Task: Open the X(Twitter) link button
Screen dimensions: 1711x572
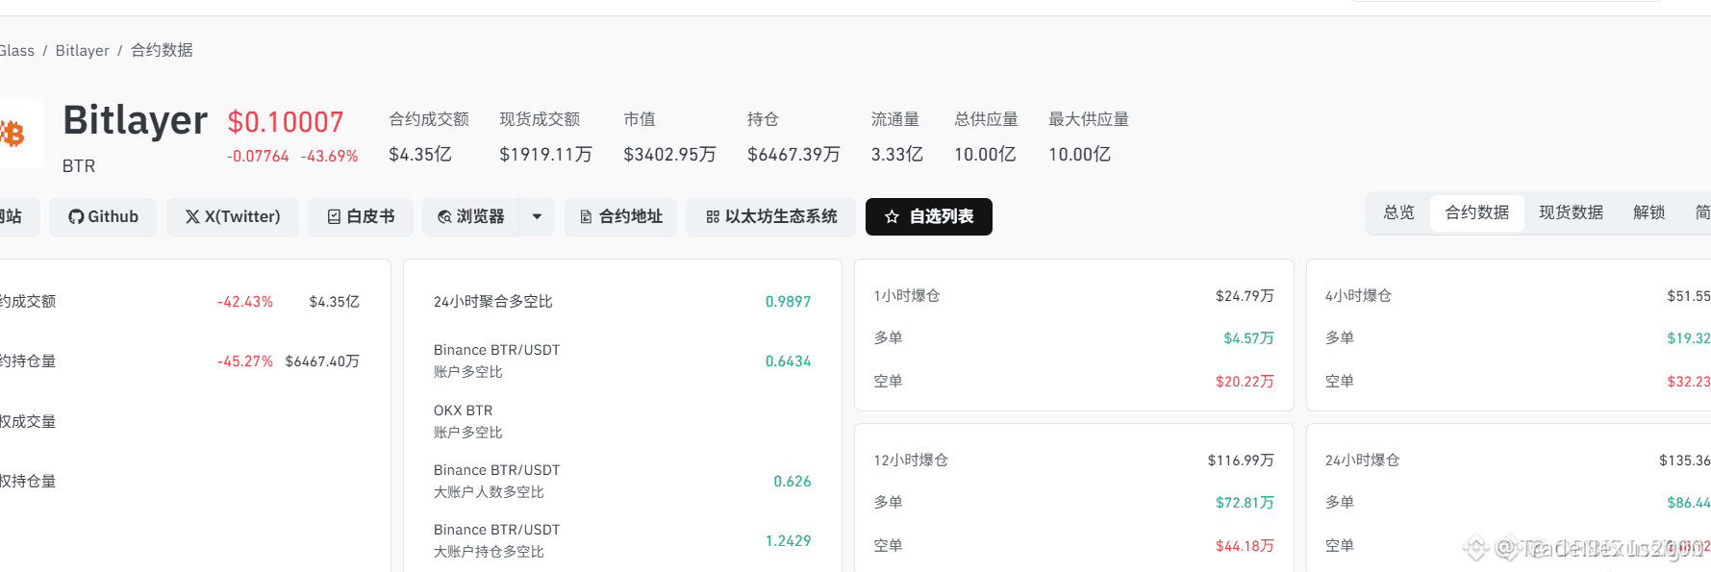Action: tap(233, 217)
